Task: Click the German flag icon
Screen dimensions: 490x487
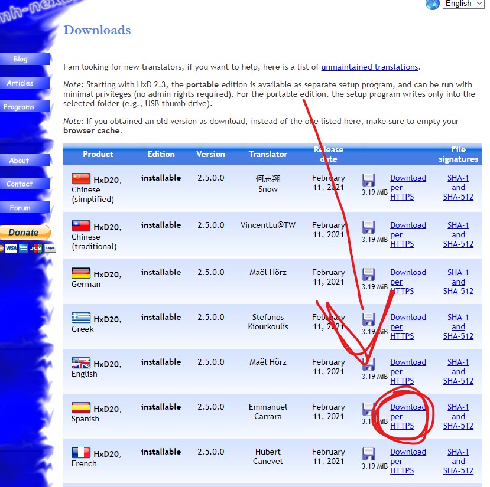Action: click(81, 273)
